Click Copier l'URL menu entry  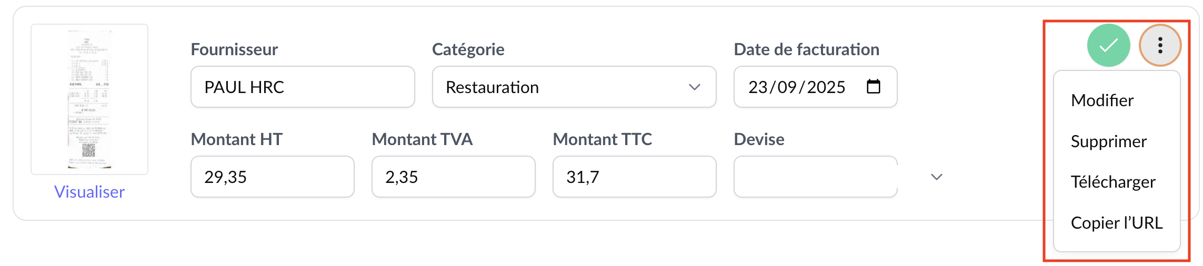tap(1117, 223)
